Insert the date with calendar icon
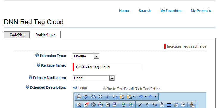The width and height of the screenshot is (218, 108). [176, 105]
